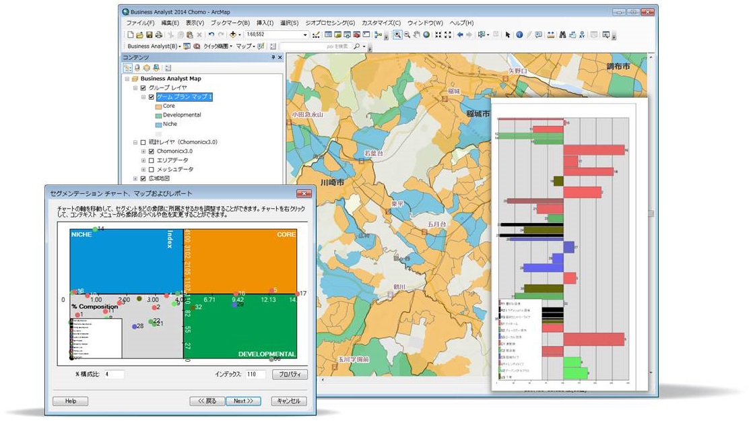Click the Fixed Zoom Out arrows icon
The width and height of the screenshot is (755, 423).
pos(448,34)
